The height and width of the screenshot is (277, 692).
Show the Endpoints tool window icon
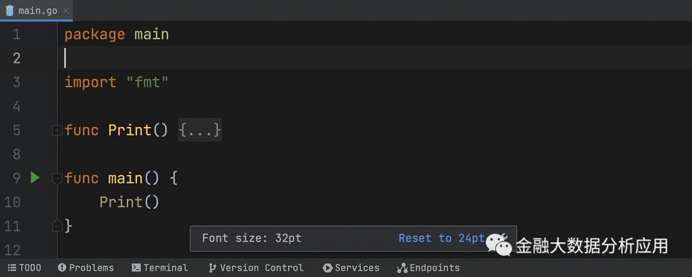click(402, 268)
